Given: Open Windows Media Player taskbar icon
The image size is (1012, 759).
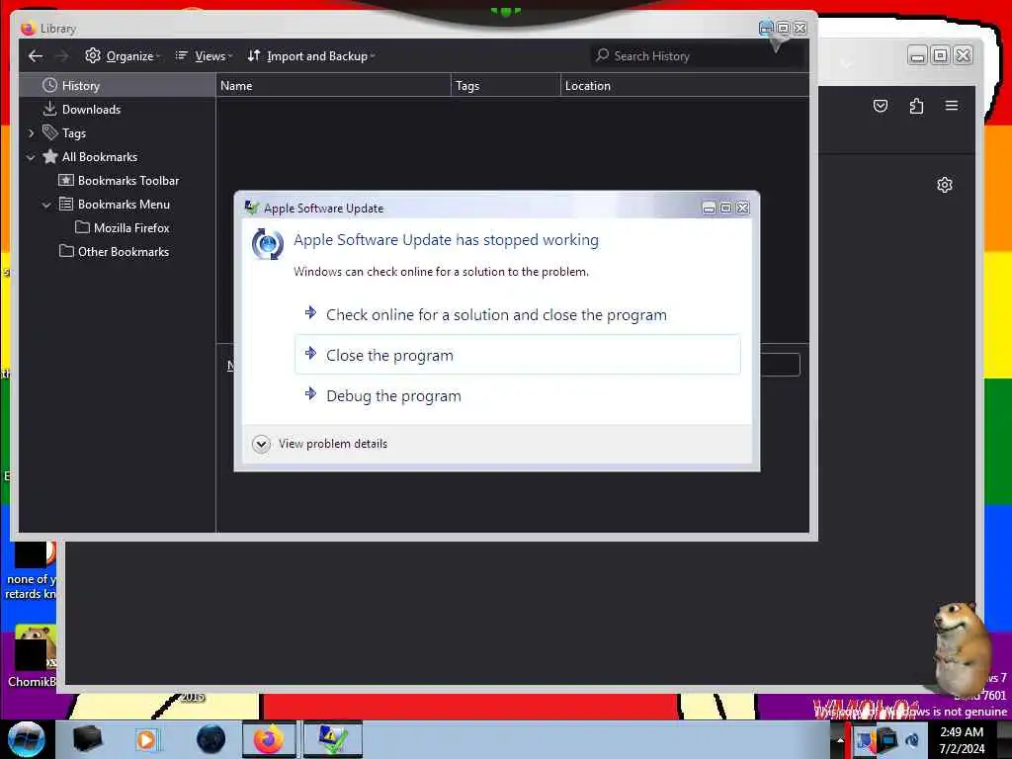Looking at the screenshot, I should 146,739.
